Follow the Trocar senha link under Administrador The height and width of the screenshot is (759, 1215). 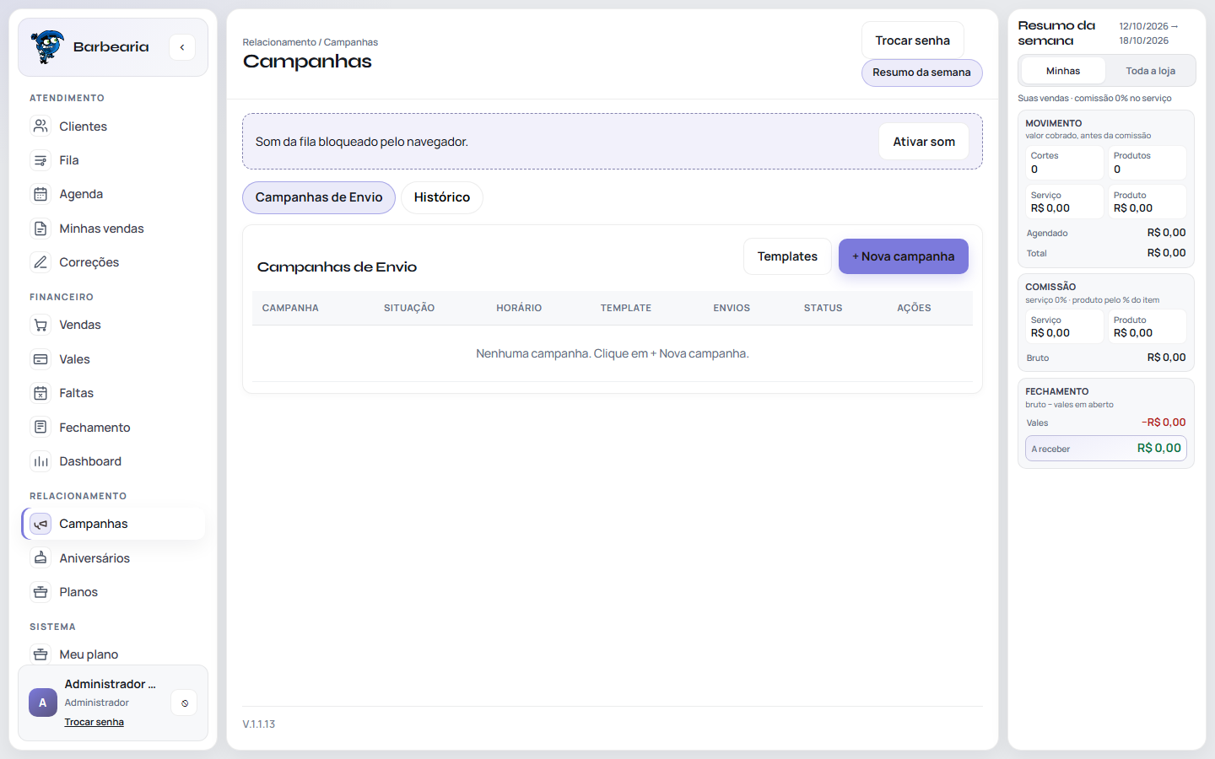coord(94,722)
